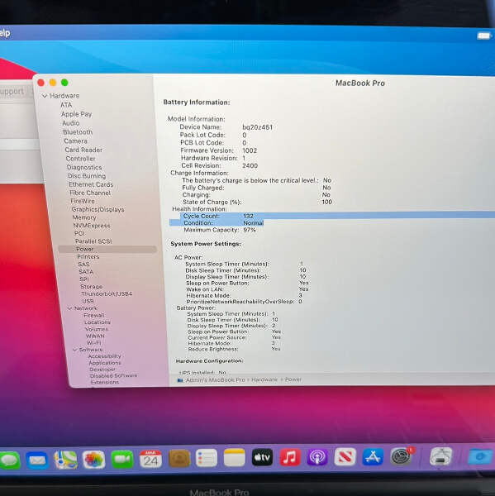
Task: Launch the Apple TV app
Action: (262, 457)
